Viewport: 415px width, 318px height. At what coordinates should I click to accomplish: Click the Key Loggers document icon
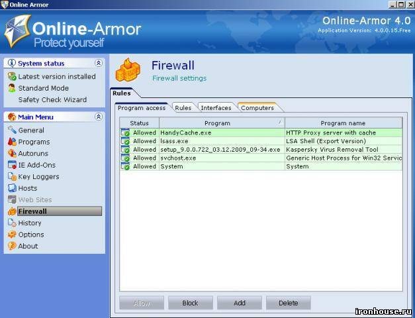click(12, 176)
